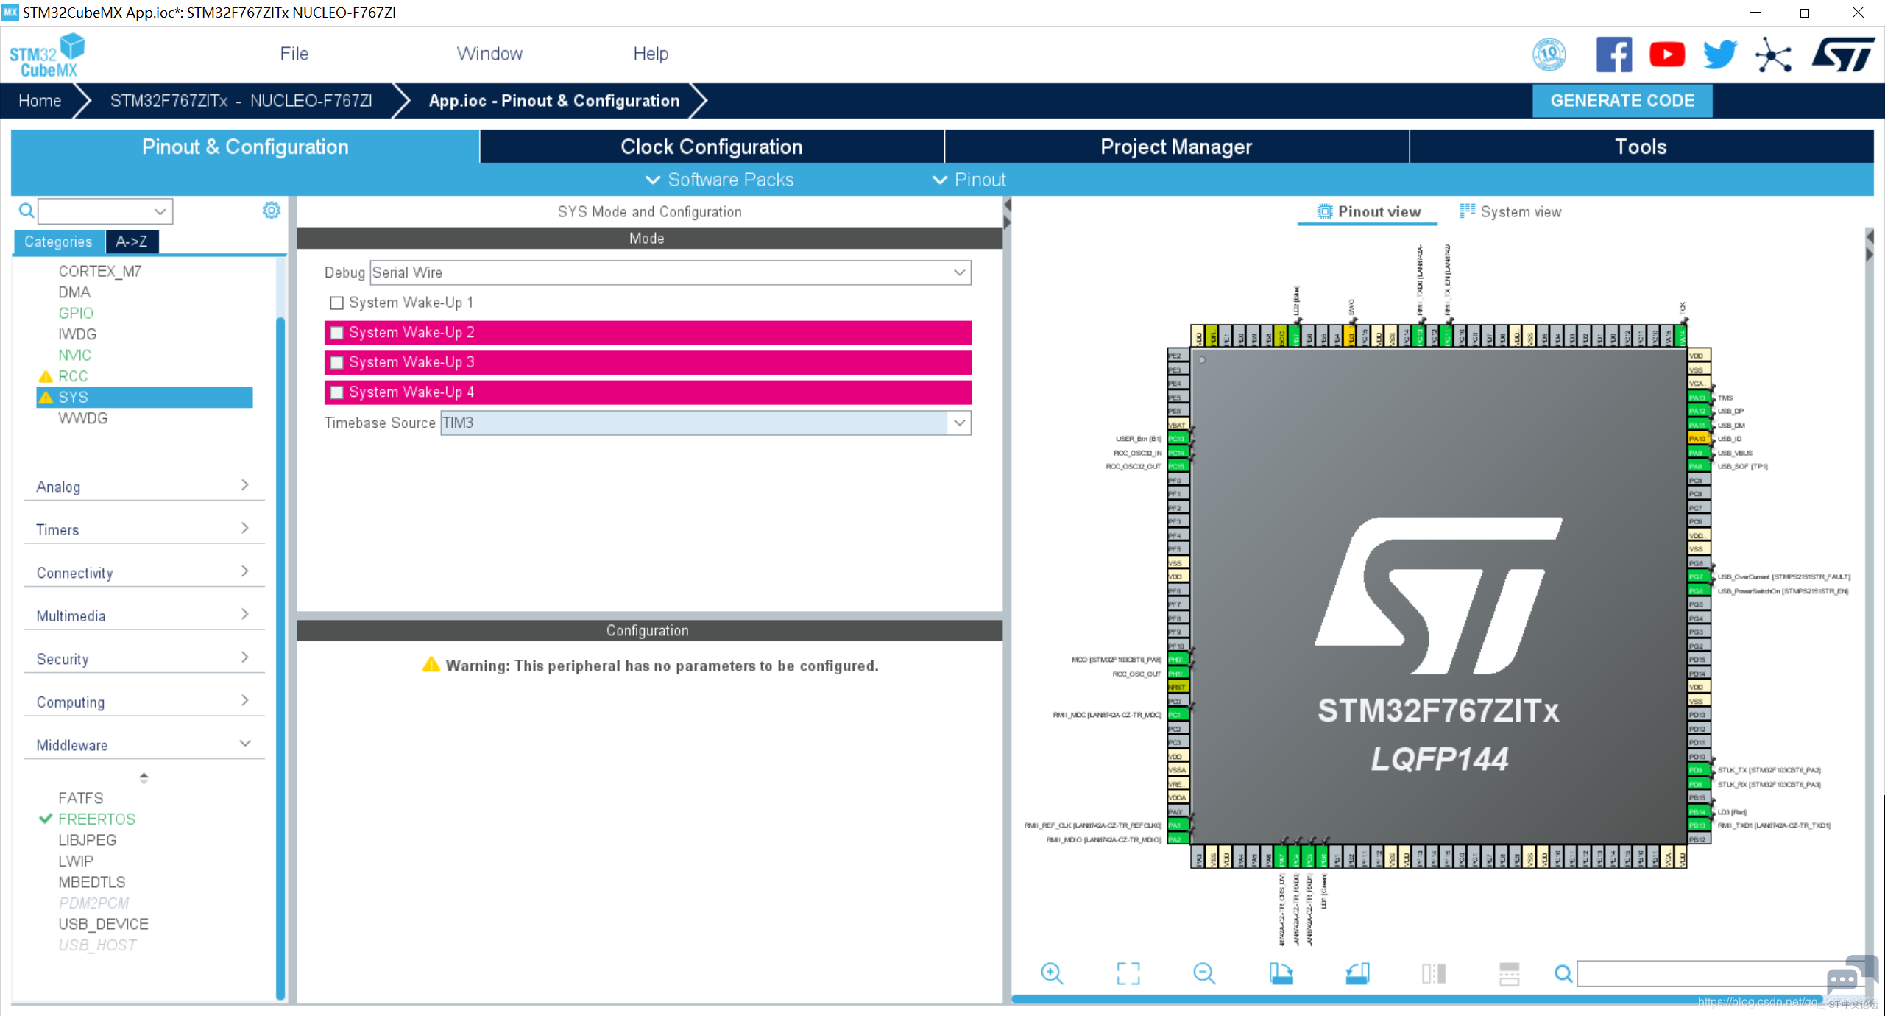
Task: Switch to System view
Action: coord(1510,212)
